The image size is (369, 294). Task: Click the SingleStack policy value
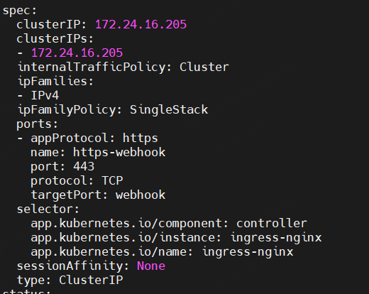pos(169,109)
